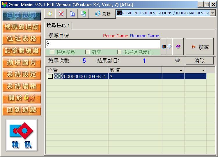Click the 搜尋 search button
The width and height of the screenshot is (218, 157).
coord(200,47)
